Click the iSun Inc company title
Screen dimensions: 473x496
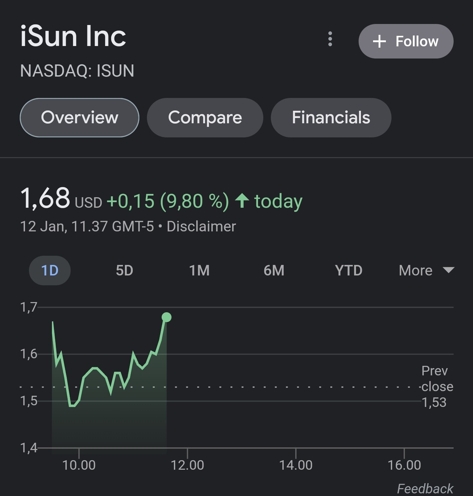click(x=73, y=36)
